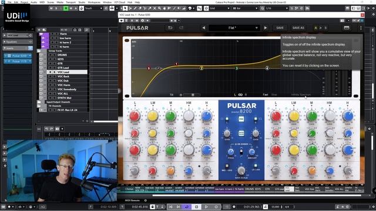Toggle global Solo S button
Viewport: 376px width, 211px height.
tap(56, 8)
